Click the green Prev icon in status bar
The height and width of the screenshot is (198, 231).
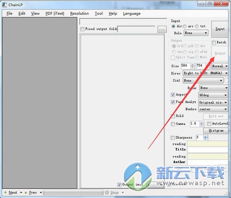tap(26, 193)
